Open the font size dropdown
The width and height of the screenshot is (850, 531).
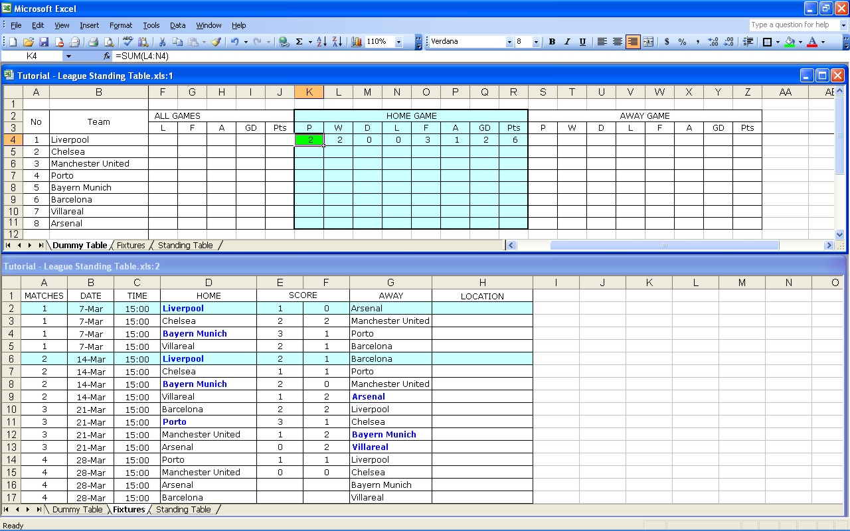536,42
